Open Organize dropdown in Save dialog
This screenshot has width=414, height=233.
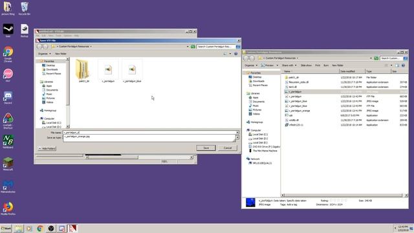pos(44,54)
